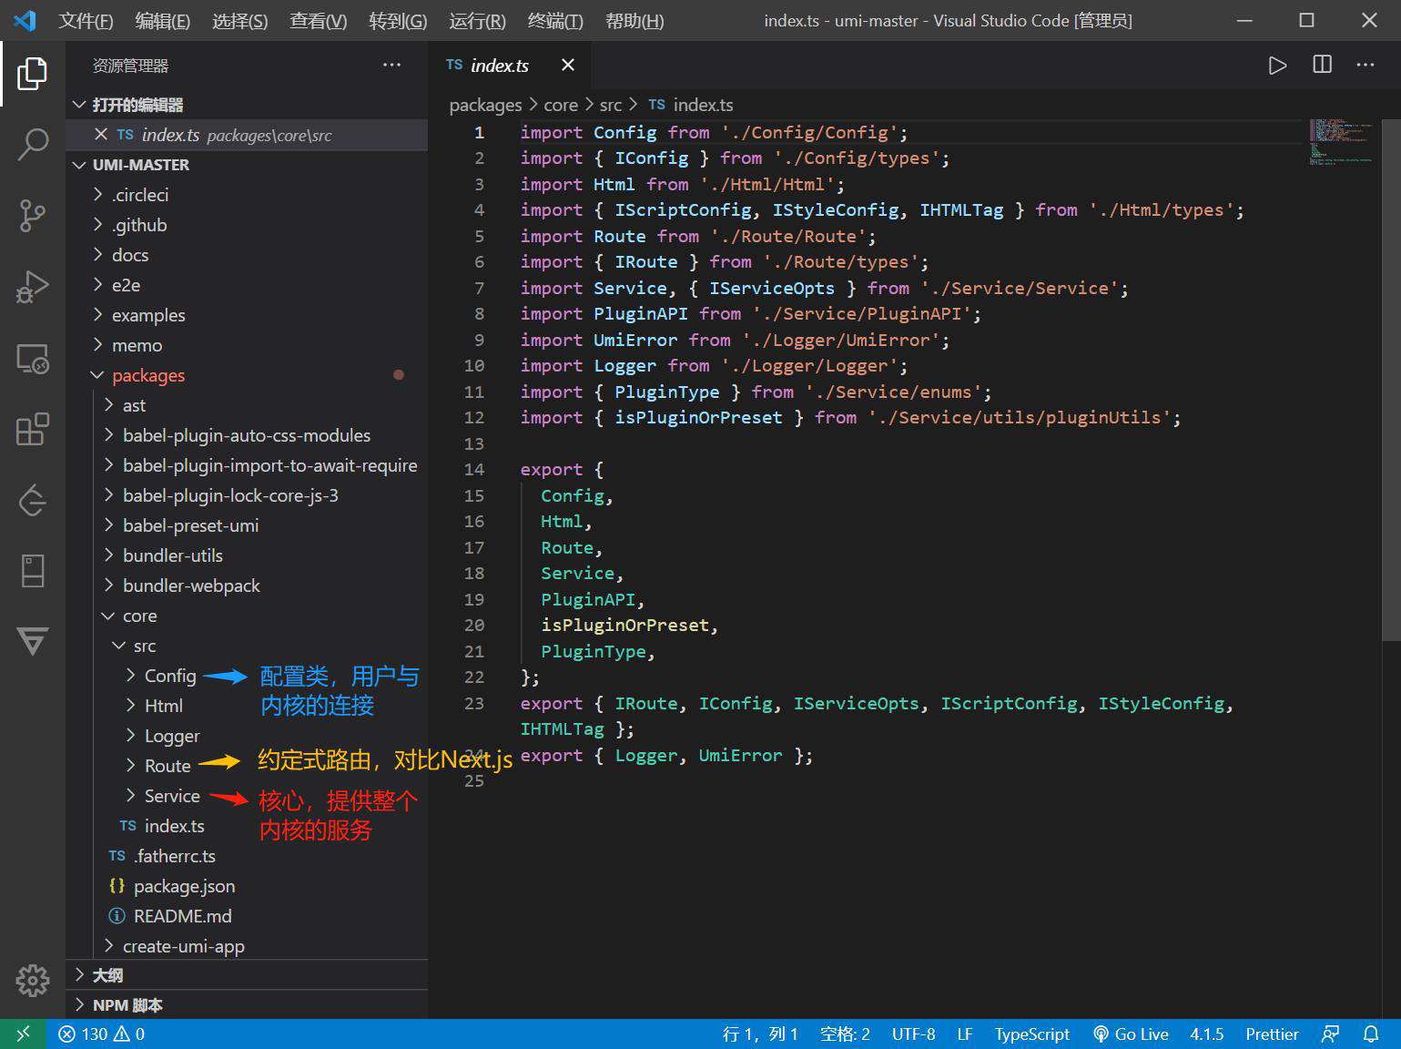Open the 选择(S) menu

point(239,20)
